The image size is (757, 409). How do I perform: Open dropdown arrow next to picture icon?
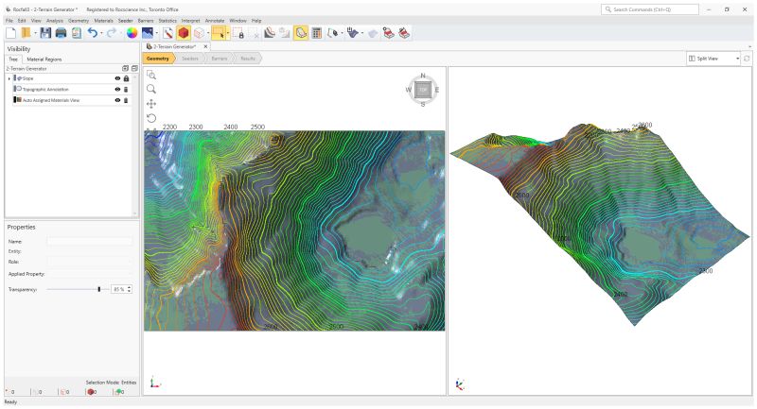tap(156, 33)
